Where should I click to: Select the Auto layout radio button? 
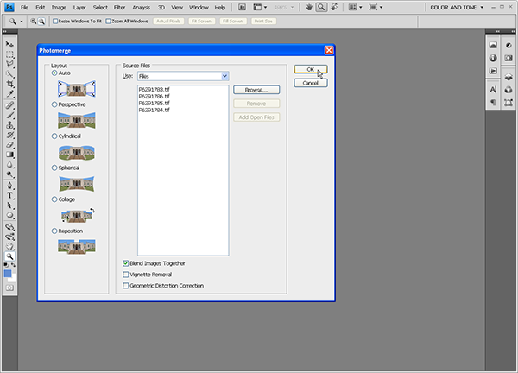54,73
